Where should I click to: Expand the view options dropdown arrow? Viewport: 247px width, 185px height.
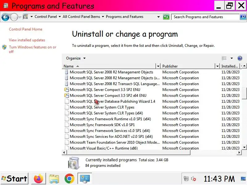click(x=232, y=58)
